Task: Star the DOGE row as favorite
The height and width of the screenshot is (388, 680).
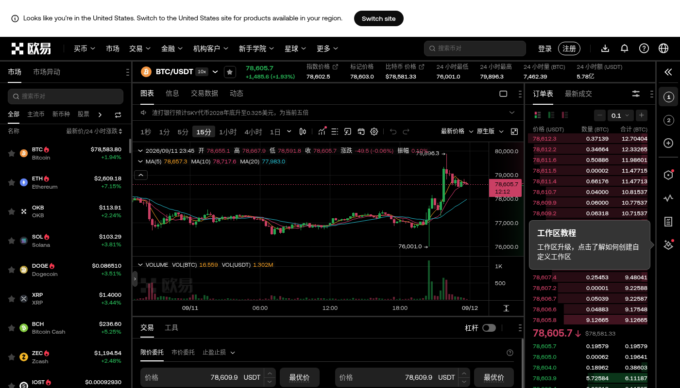Action: 11,270
